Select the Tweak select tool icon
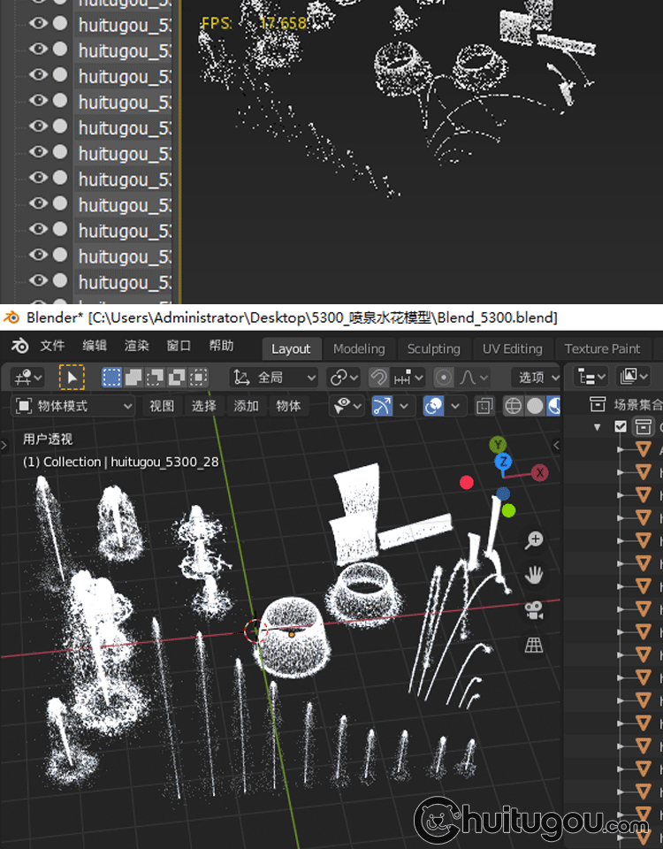Image resolution: width=663 pixels, height=849 pixels. 72,378
